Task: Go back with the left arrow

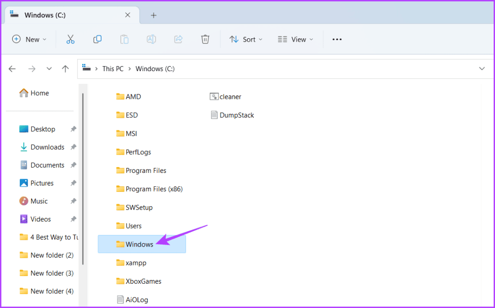Action: click(12, 69)
